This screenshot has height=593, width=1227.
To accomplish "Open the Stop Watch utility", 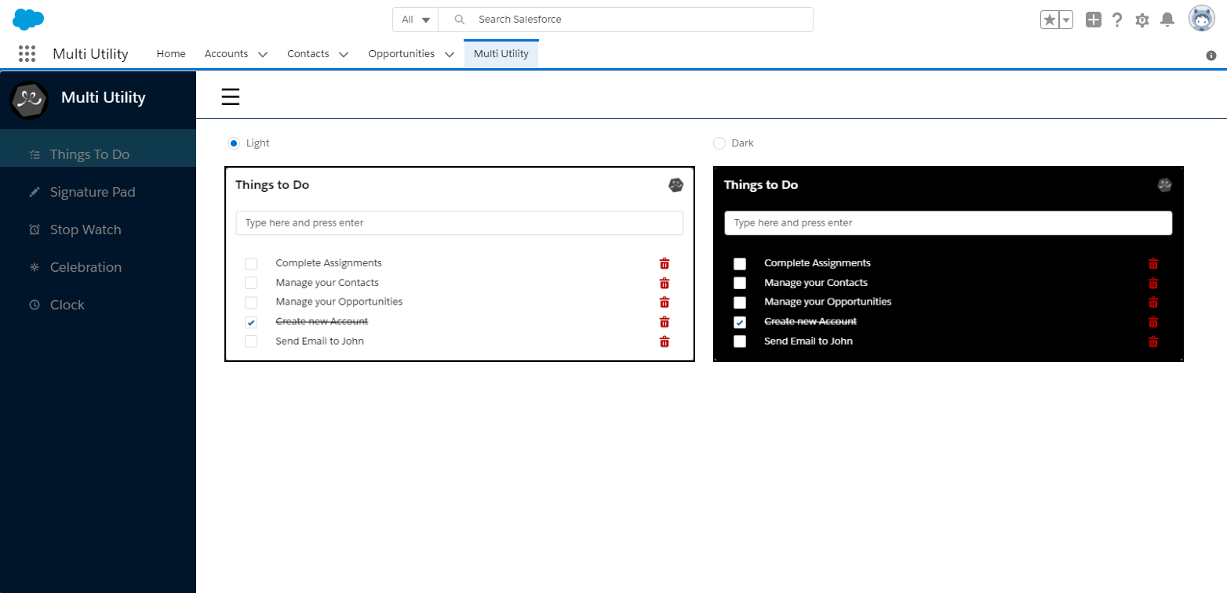I will tap(35, 229).
